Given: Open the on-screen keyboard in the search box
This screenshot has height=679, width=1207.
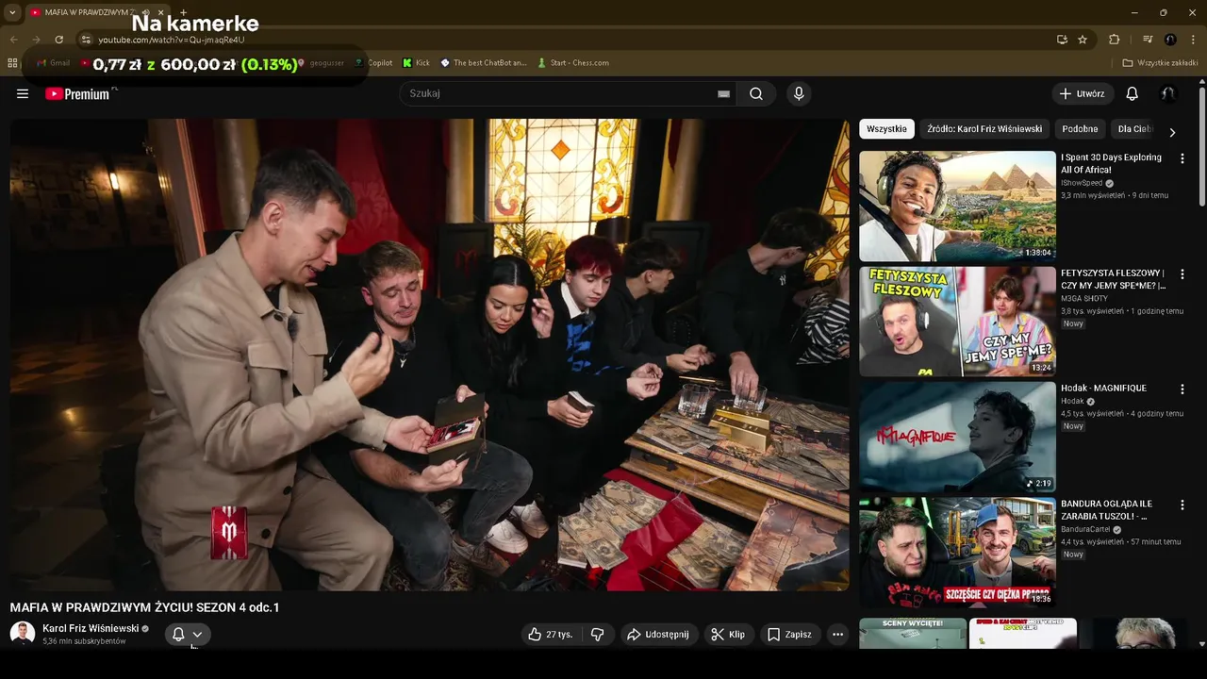Looking at the screenshot, I should pyautogui.click(x=723, y=93).
